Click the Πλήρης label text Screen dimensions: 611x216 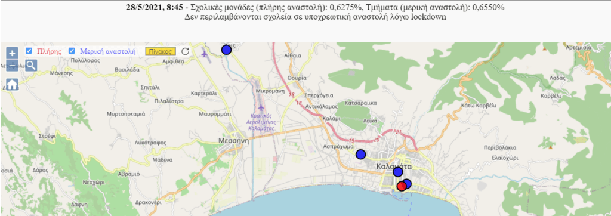point(49,51)
